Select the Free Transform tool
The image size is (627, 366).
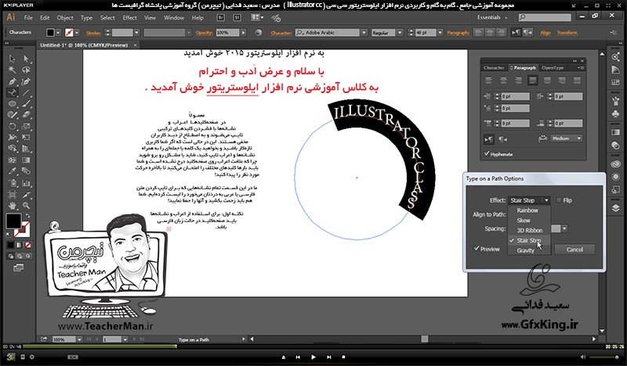pos(26,138)
